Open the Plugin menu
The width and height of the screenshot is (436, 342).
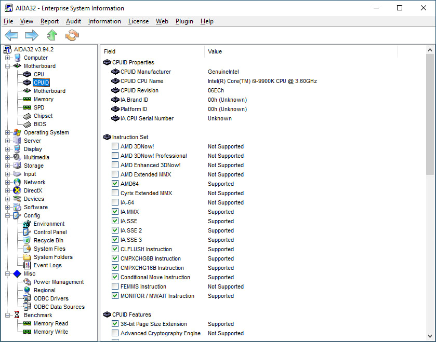(184, 21)
